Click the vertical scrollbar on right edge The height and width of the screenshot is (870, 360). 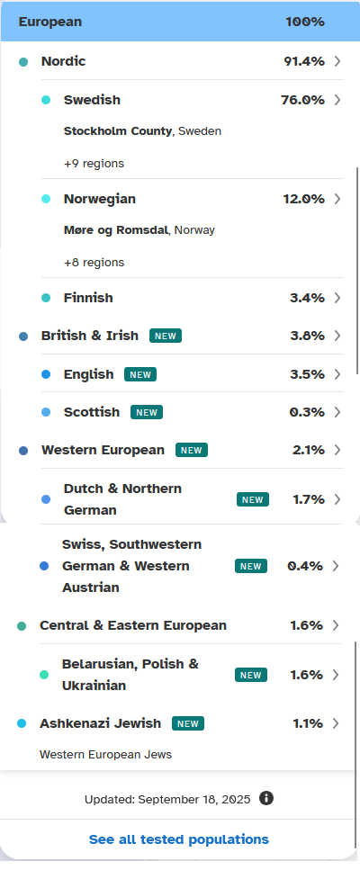coord(357,270)
